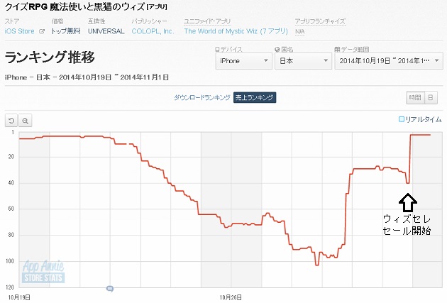Click the calendar icon beside データ範囲
This screenshot has width=447, height=303.
click(x=337, y=49)
